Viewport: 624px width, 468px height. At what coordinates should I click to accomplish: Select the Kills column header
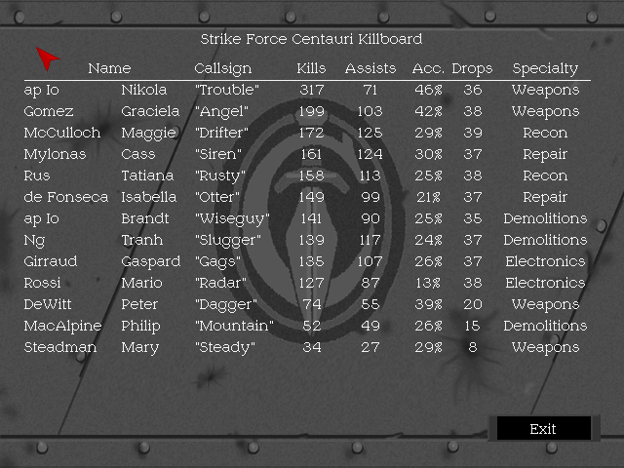[311, 68]
